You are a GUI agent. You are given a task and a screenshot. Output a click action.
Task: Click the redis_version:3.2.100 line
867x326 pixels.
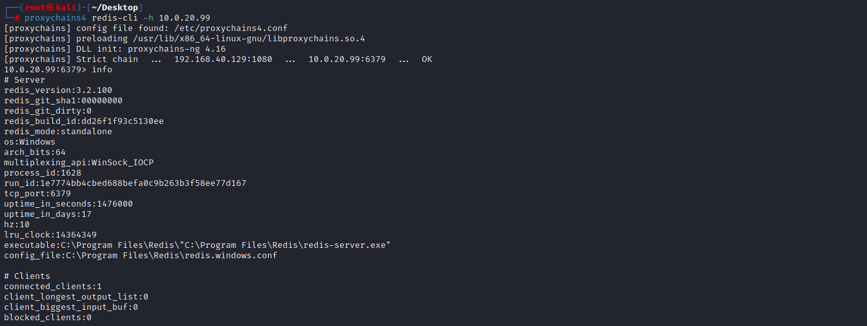click(x=58, y=90)
